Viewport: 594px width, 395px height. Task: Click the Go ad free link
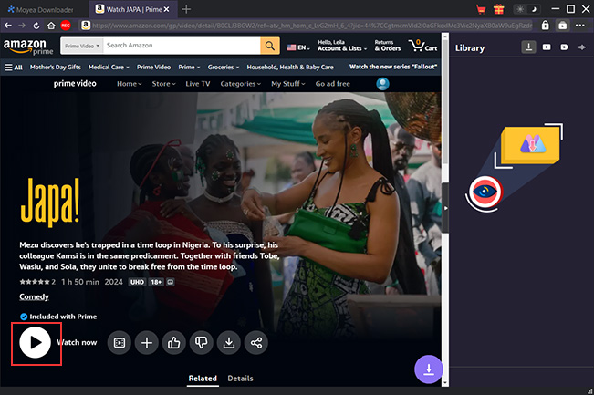[x=334, y=84]
